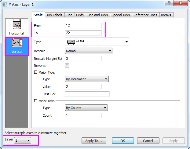Switch to the Grids tab
Viewport: 190px width, 149px height.
(80, 15)
